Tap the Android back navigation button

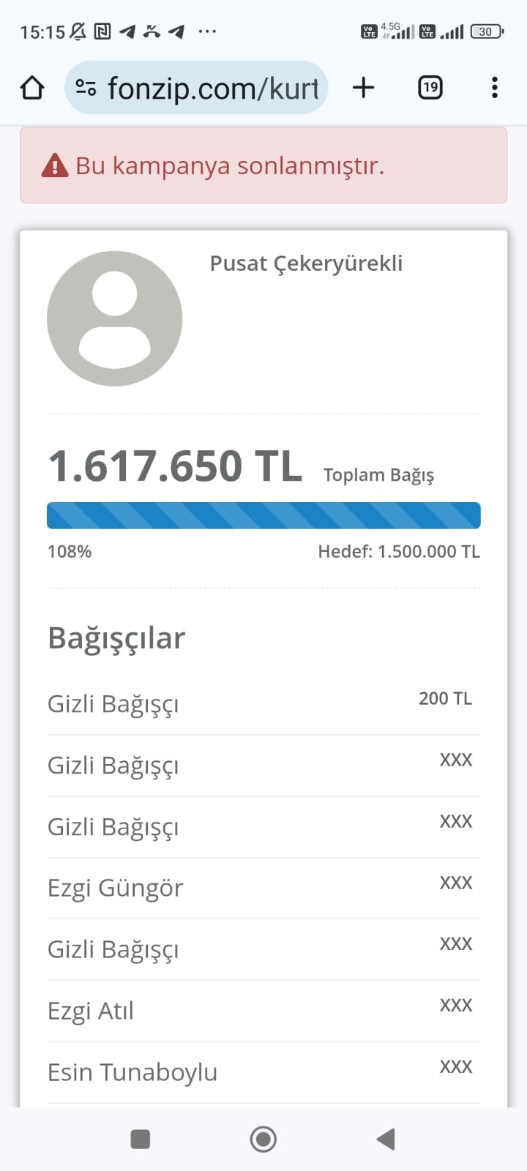click(386, 1139)
